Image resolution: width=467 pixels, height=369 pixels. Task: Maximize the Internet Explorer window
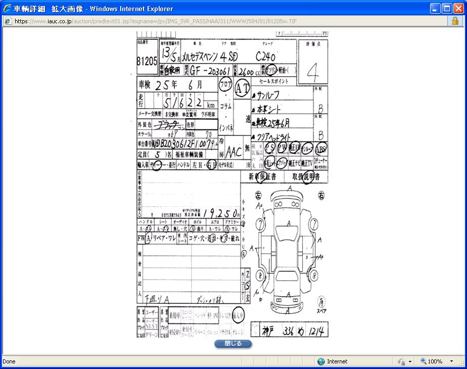tap(447, 9)
